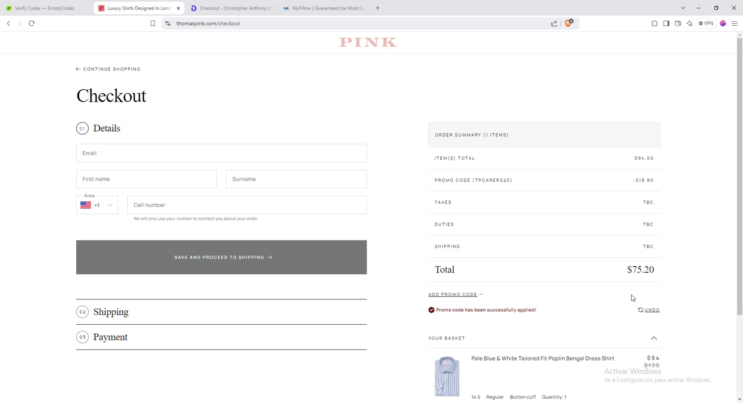Click the Promo Code (TPCARERS20) label
This screenshot has height=403, width=743.
(x=473, y=180)
